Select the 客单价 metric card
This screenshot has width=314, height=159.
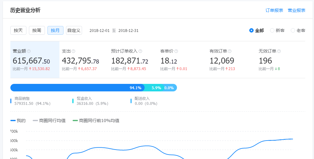point(182,60)
